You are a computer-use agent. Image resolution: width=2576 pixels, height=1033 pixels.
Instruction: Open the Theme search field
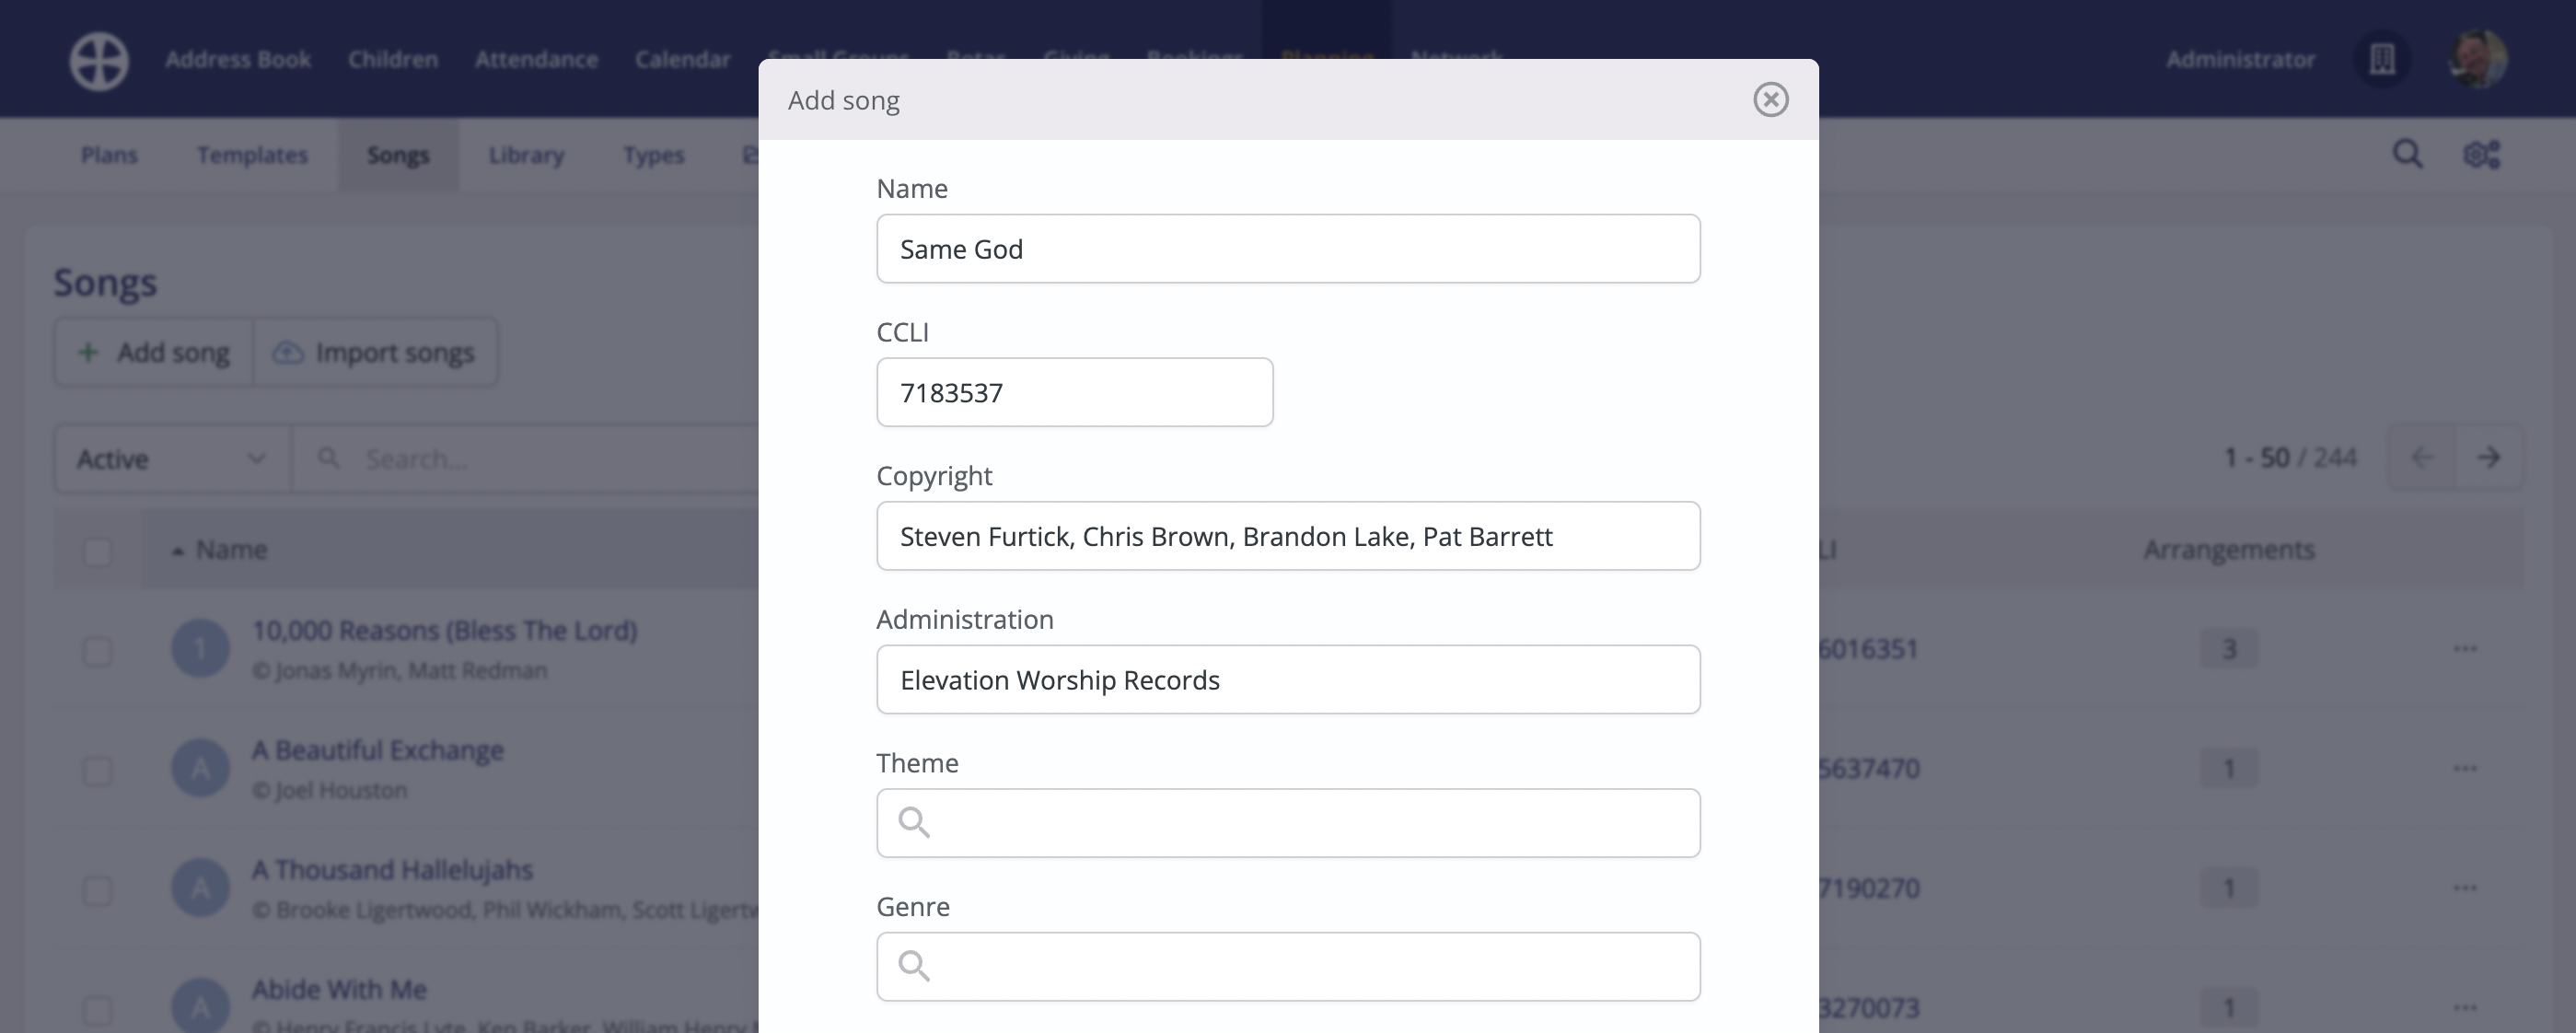[1288, 823]
